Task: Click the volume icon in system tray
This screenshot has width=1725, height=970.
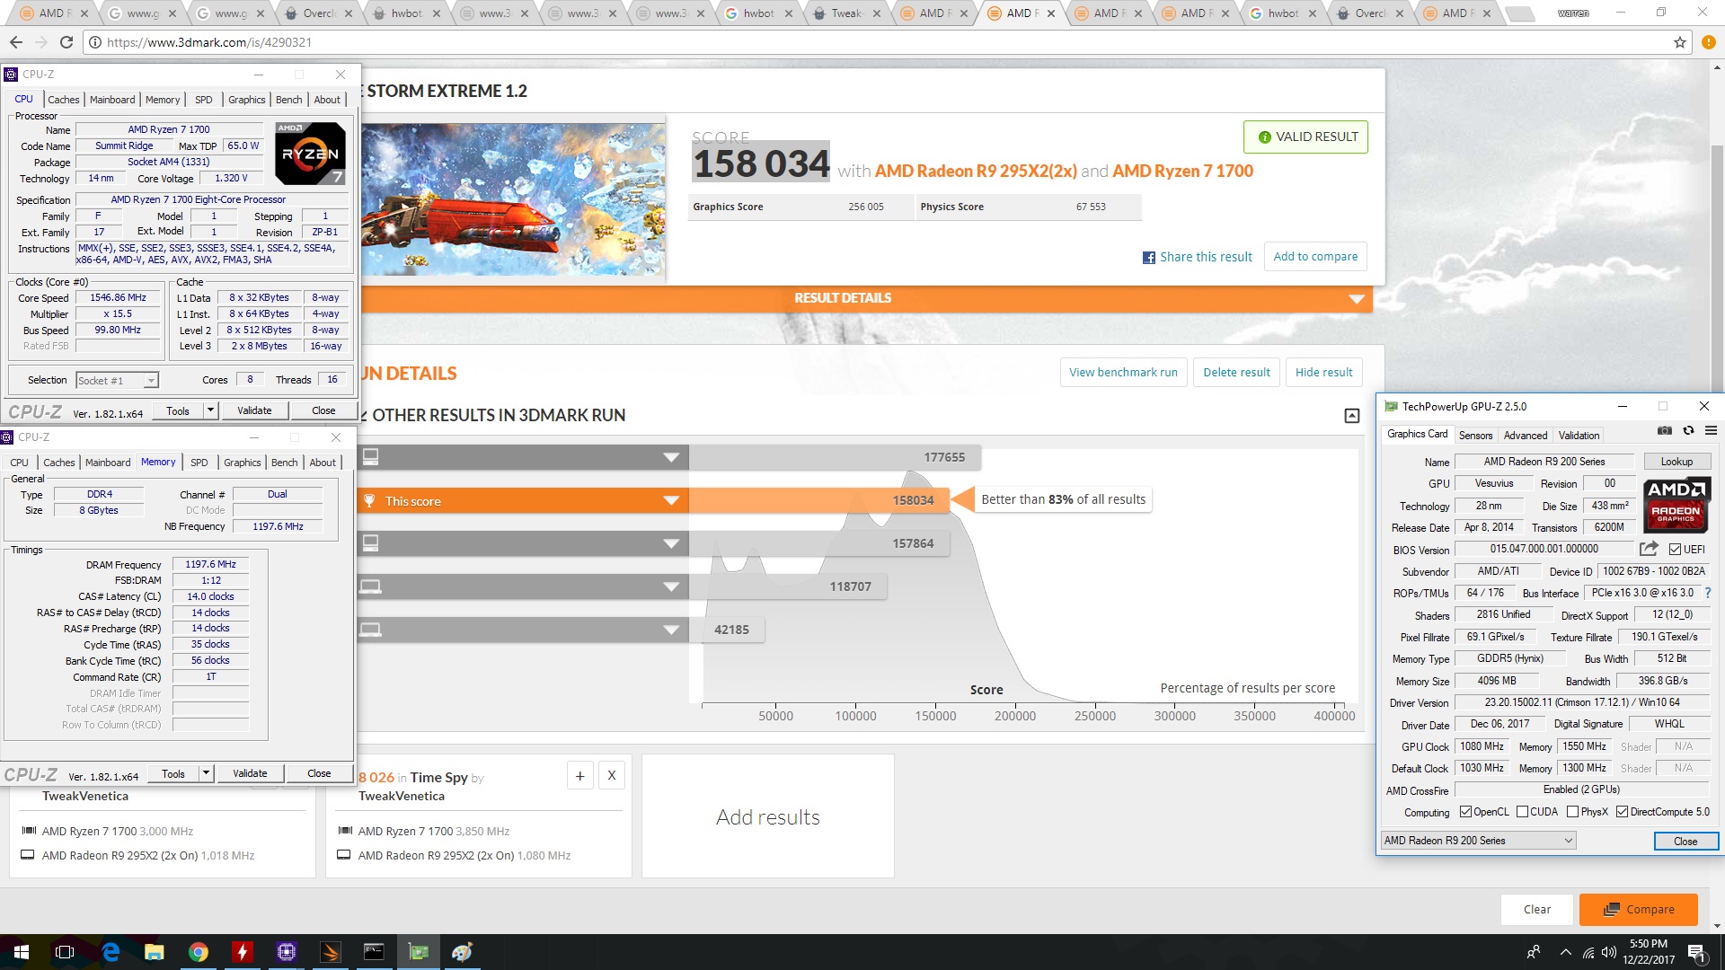Action: [x=1608, y=952]
